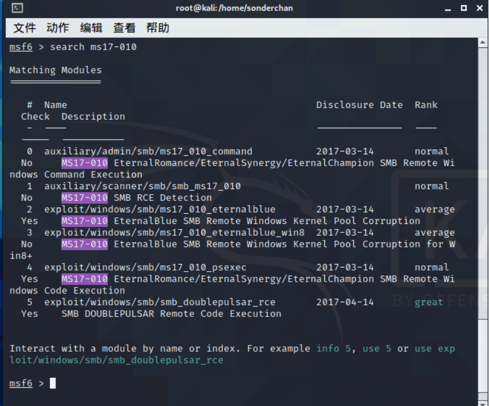Open the 帮助 menu
The image size is (489, 406).
(158, 28)
